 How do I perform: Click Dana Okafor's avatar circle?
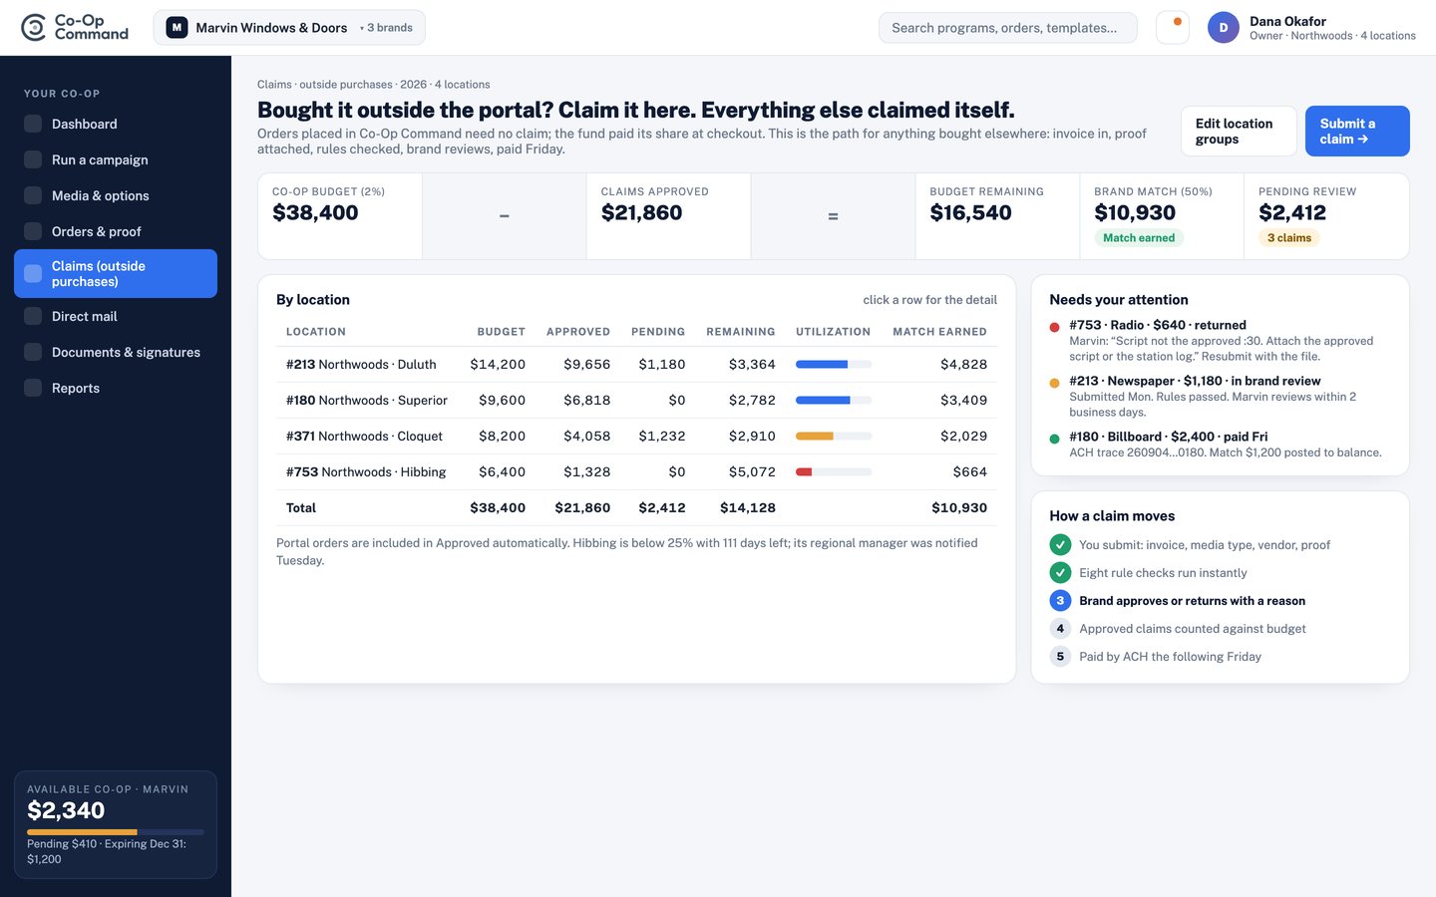(1224, 28)
